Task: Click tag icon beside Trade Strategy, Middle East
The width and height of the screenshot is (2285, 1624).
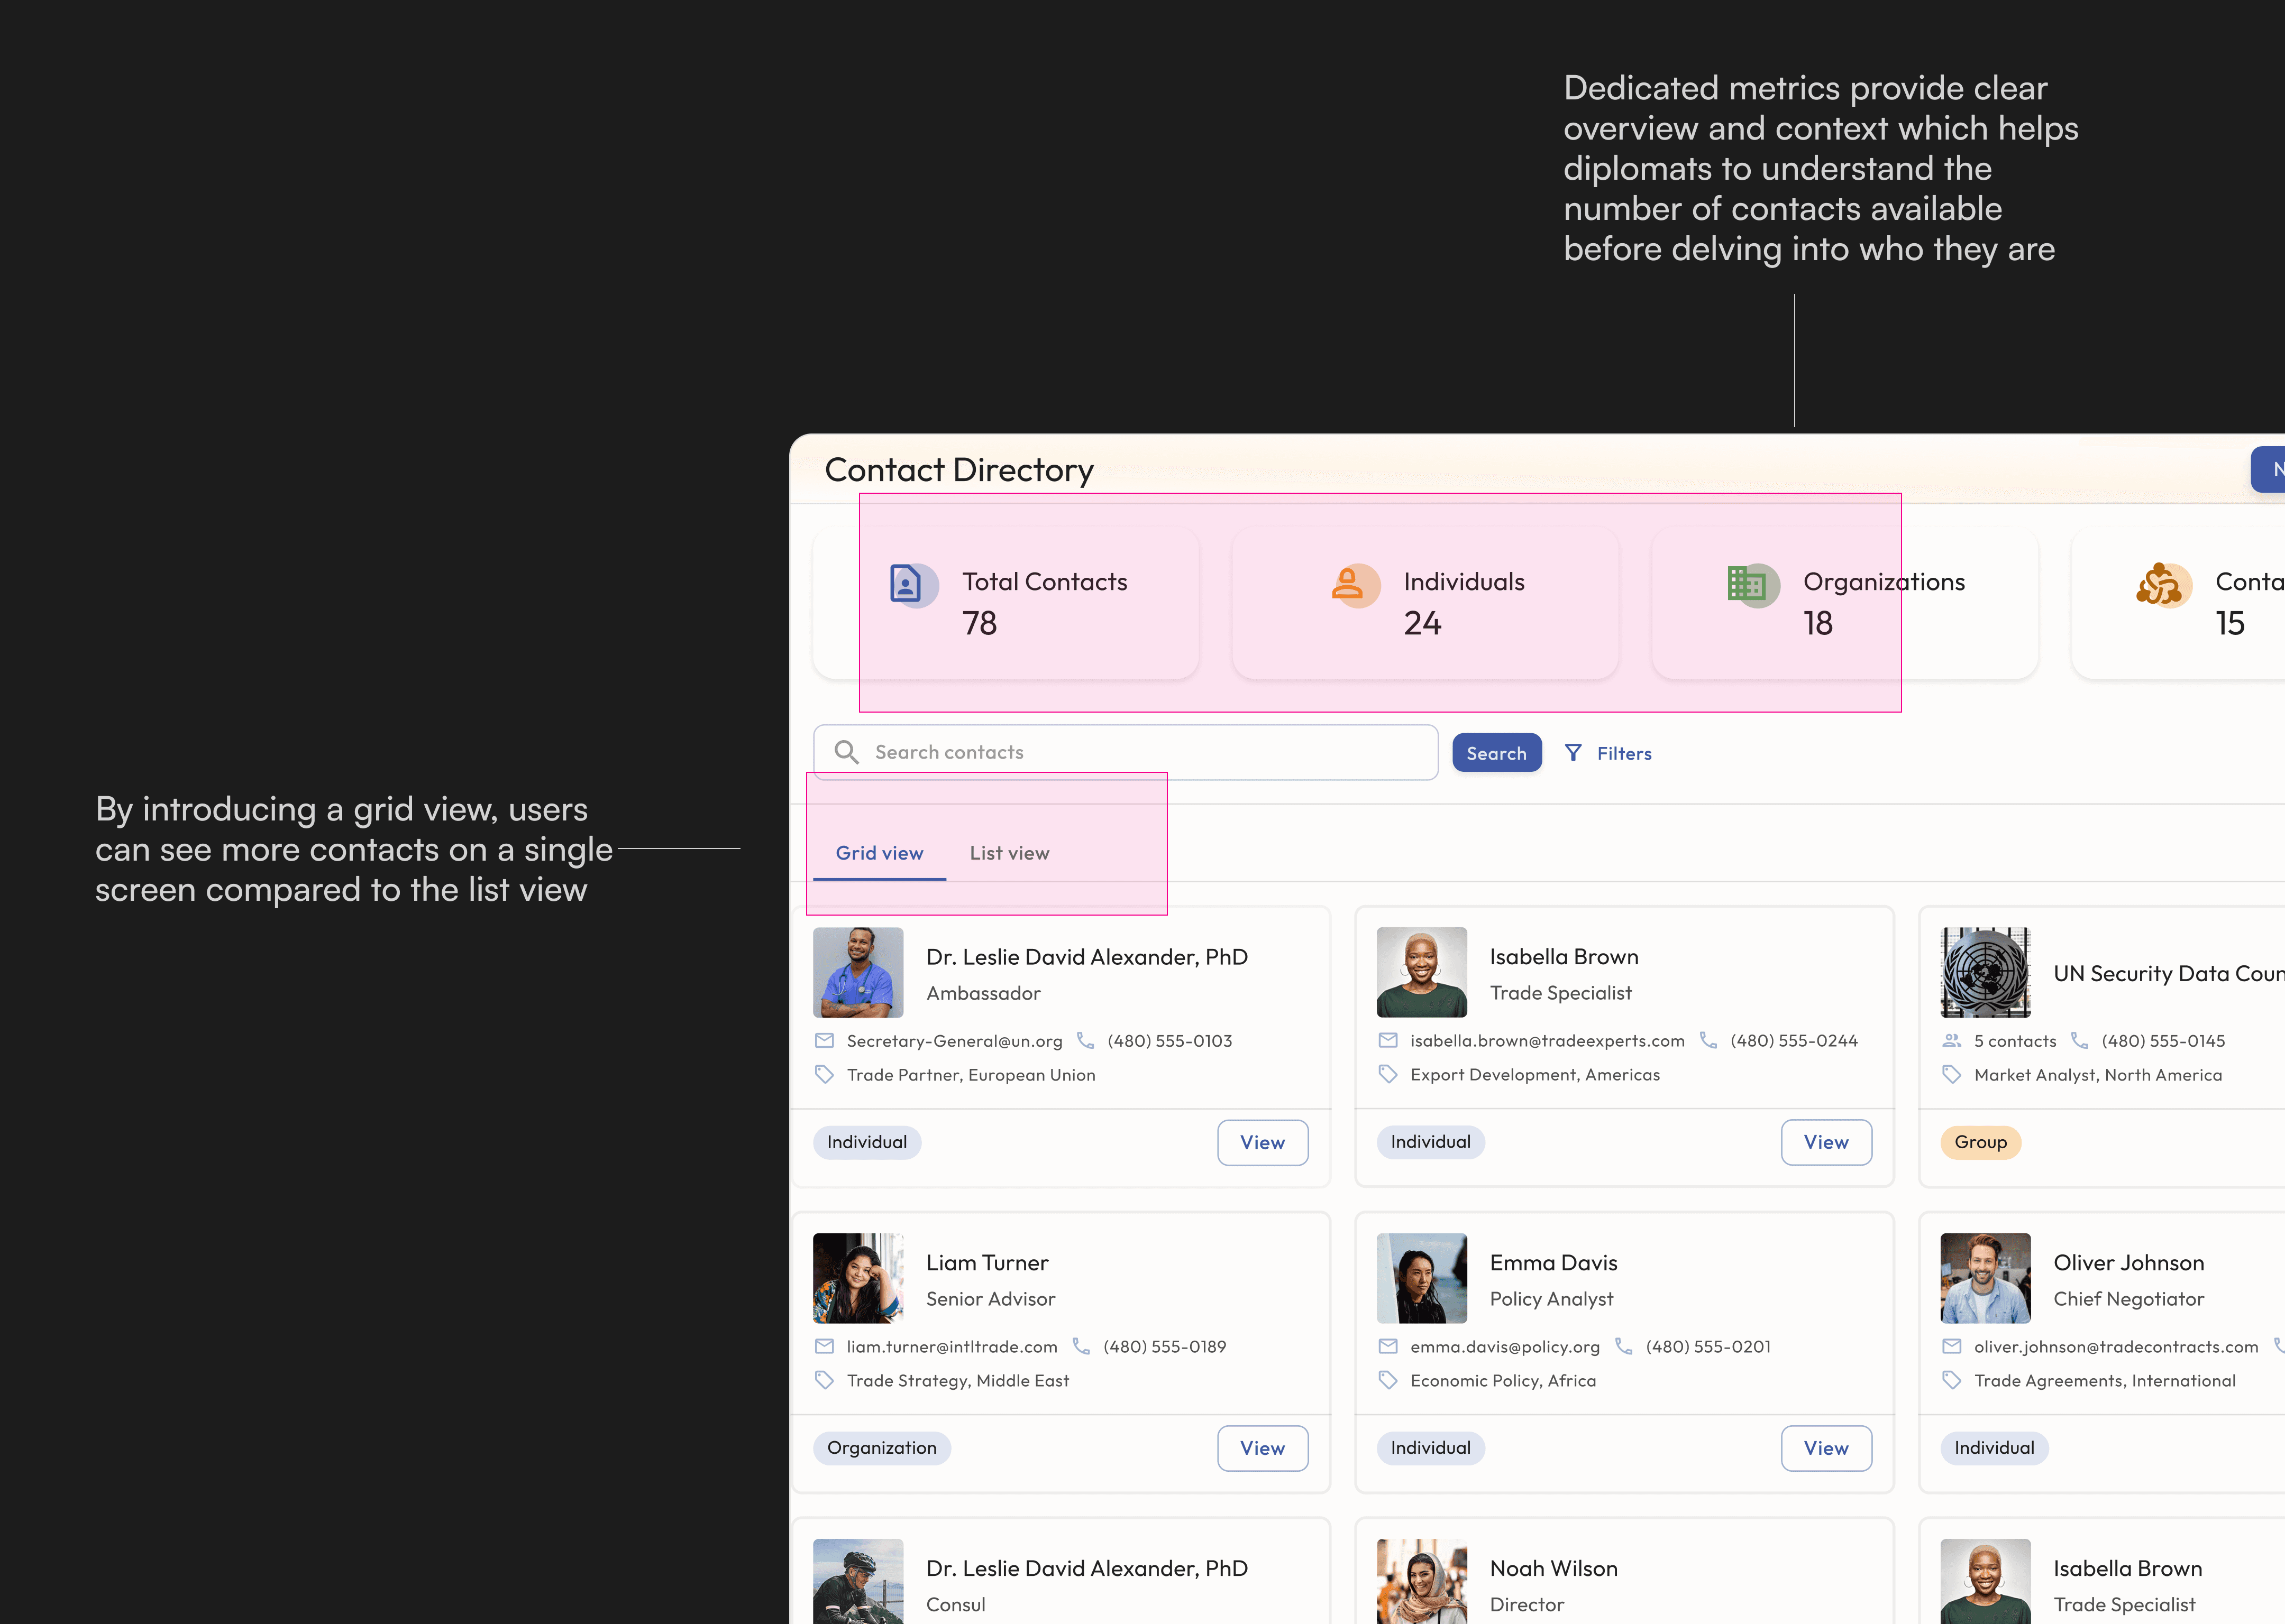Action: pos(825,1381)
